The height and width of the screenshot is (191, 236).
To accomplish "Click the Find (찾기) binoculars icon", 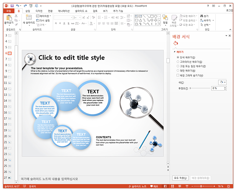I will [202, 16].
